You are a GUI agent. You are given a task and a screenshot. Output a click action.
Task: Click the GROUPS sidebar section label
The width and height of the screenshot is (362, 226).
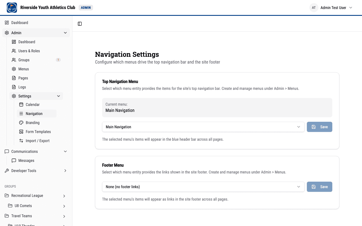pyautogui.click(x=10, y=186)
